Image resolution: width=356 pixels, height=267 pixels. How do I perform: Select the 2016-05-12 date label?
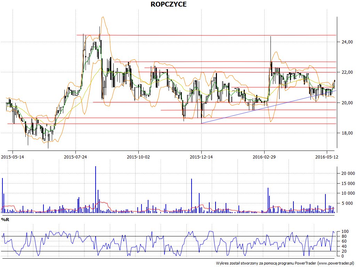[327, 157]
